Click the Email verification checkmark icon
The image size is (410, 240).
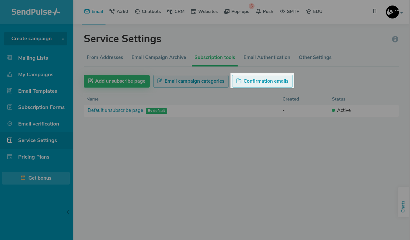tap(10, 124)
